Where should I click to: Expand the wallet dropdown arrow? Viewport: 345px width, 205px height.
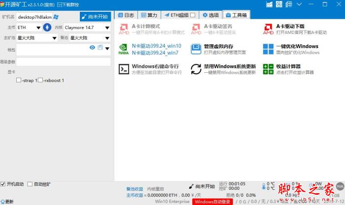click(107, 48)
